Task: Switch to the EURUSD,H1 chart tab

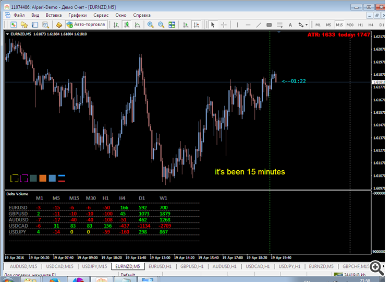Action: pyautogui.click(x=160, y=266)
